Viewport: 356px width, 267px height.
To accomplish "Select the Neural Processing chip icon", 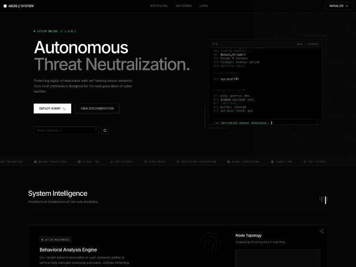I will 36,162.
